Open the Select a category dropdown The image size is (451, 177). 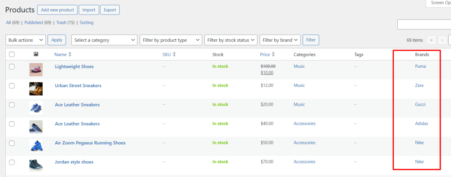[x=104, y=40]
